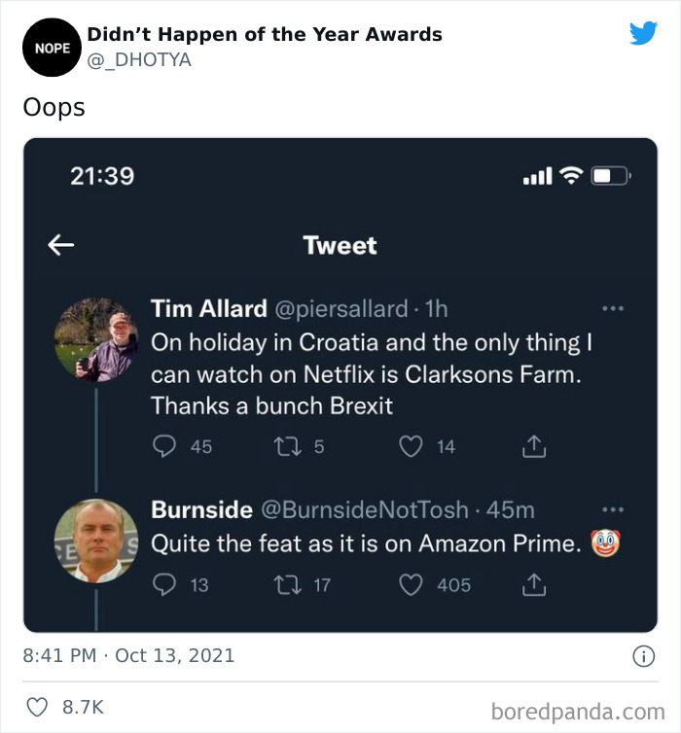Viewport: 681px width, 733px height.
Task: Like Burnside's reply tweet
Action: click(x=412, y=584)
